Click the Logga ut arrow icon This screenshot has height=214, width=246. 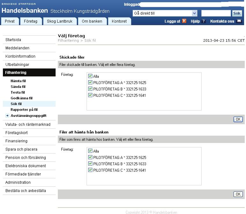point(184,21)
